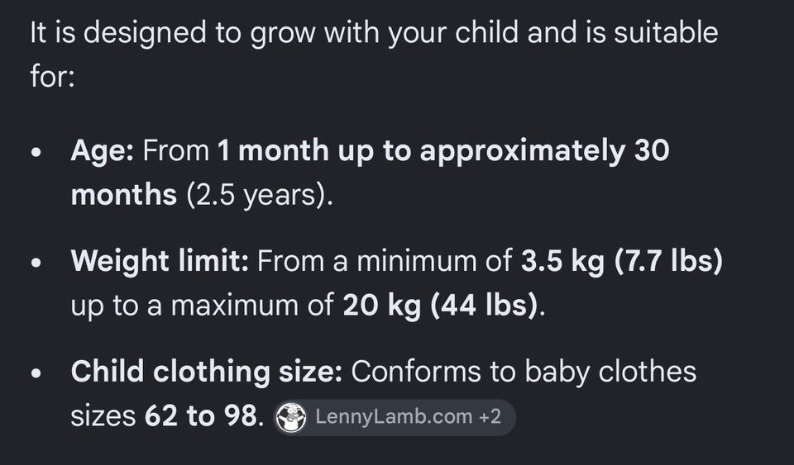794x465 pixels.
Task: Click the LennyLamb sheep logo icon
Action: click(290, 417)
